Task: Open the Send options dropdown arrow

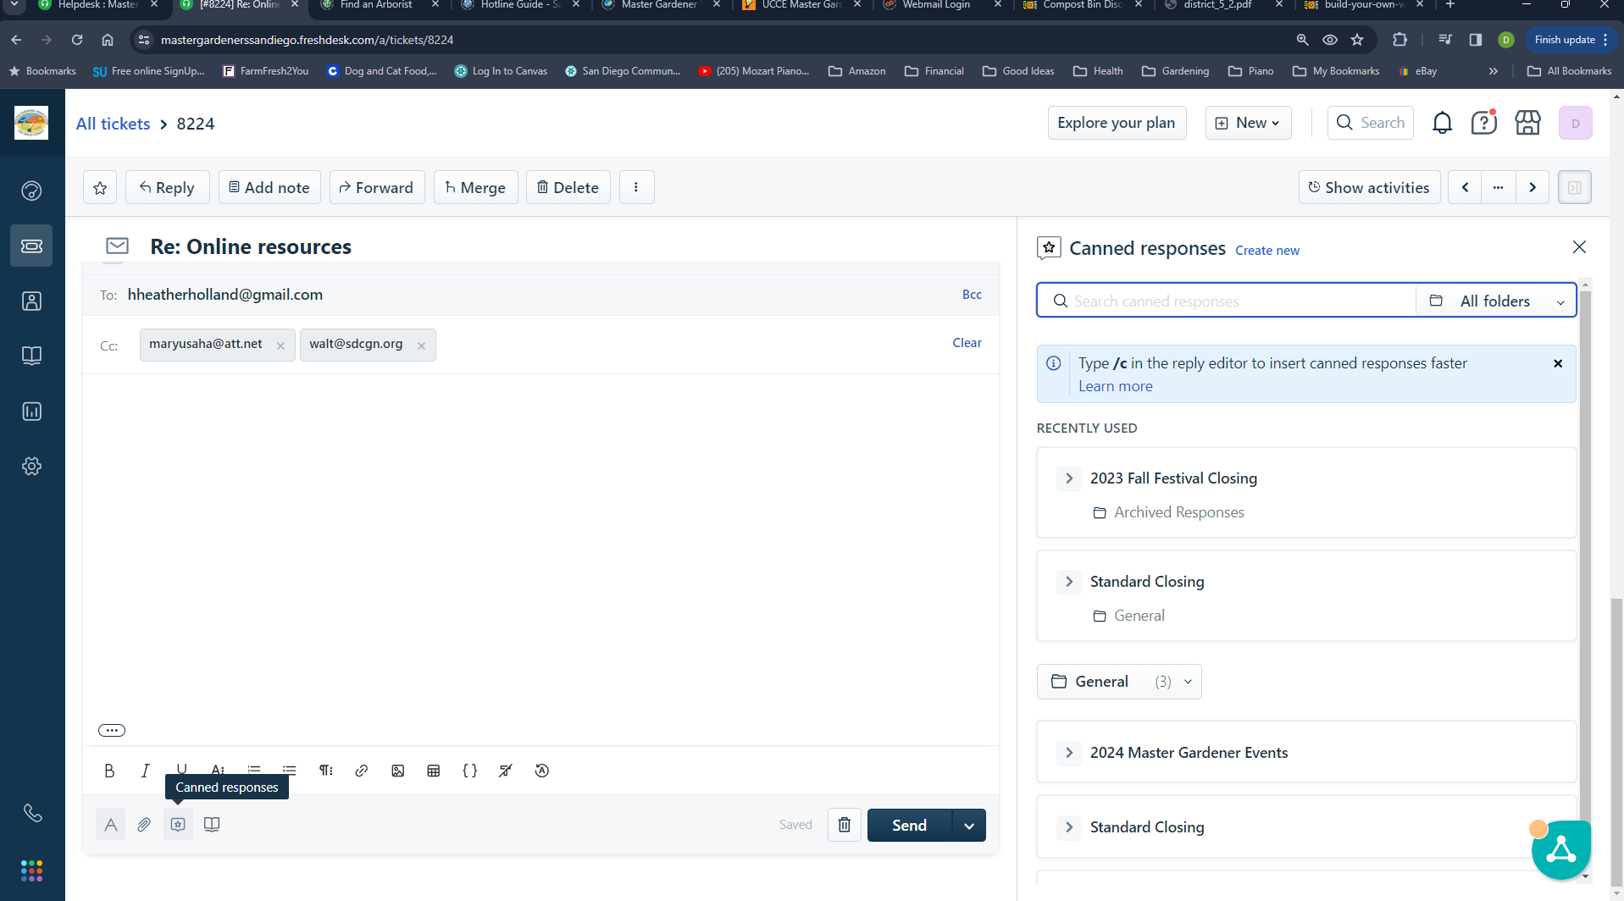Action: point(969,826)
